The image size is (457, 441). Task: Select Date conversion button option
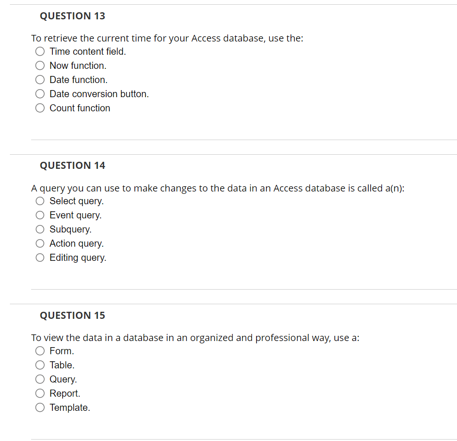(x=40, y=93)
